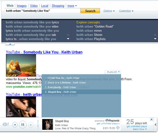
Task: Click song title 'Stupid Boy' in player
Action: (x=62, y=121)
